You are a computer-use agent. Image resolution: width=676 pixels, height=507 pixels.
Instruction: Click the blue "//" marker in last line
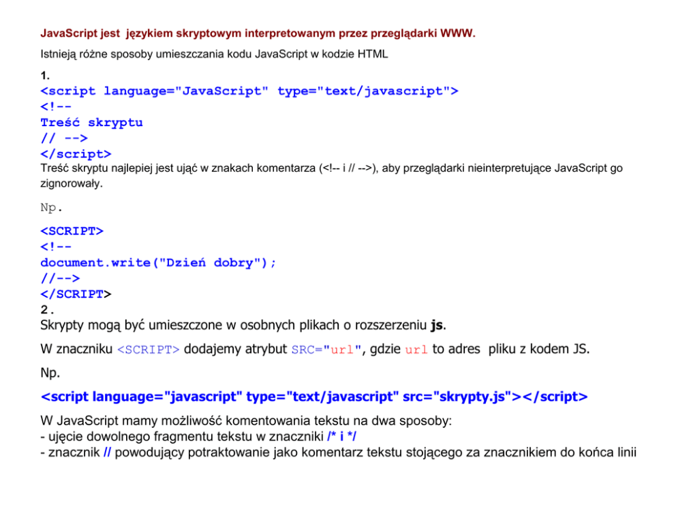(107, 451)
